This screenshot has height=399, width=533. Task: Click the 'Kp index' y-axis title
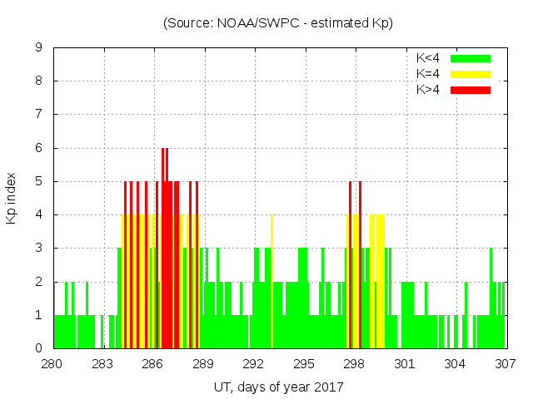click(12, 198)
